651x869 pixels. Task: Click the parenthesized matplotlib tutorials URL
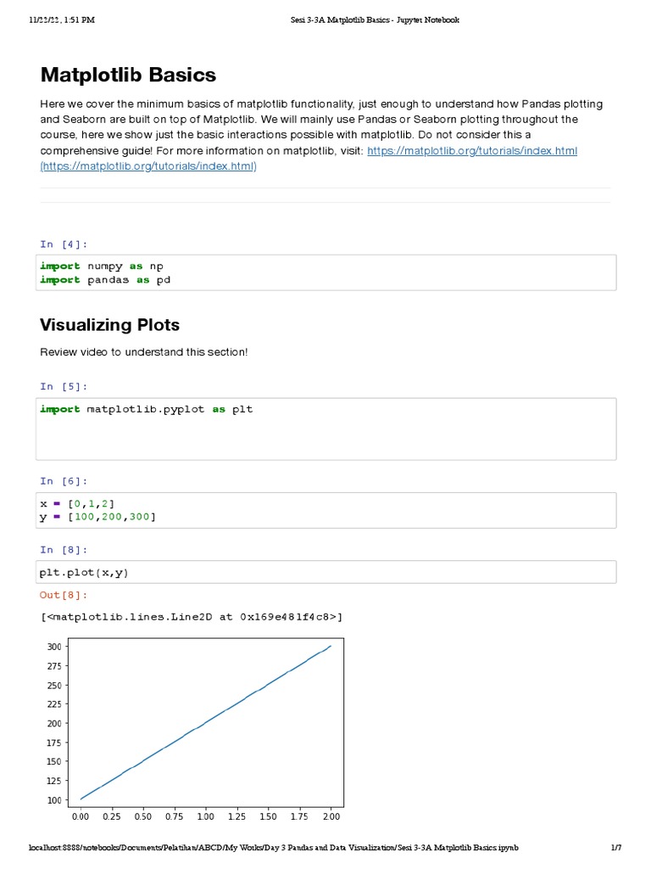pyautogui.click(x=148, y=166)
